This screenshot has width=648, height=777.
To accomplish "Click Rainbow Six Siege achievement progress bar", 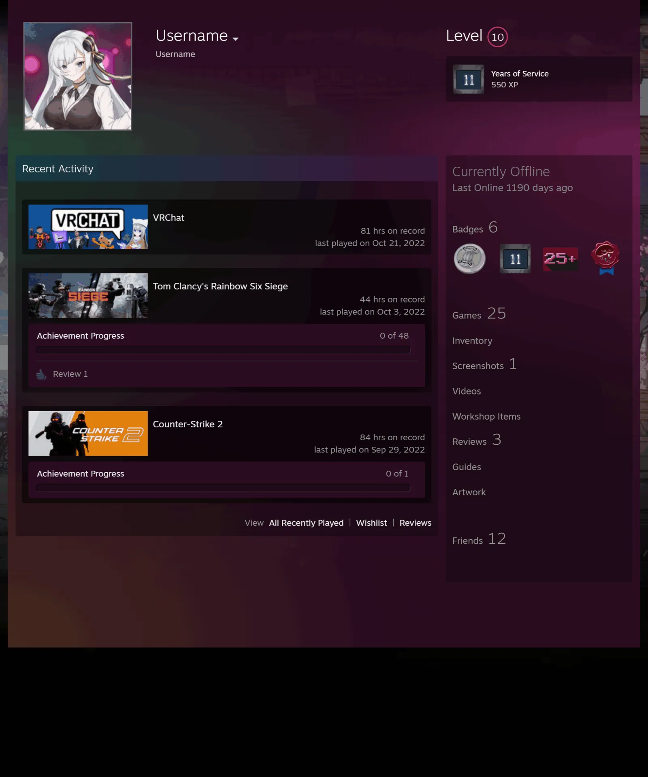I will pyautogui.click(x=223, y=350).
